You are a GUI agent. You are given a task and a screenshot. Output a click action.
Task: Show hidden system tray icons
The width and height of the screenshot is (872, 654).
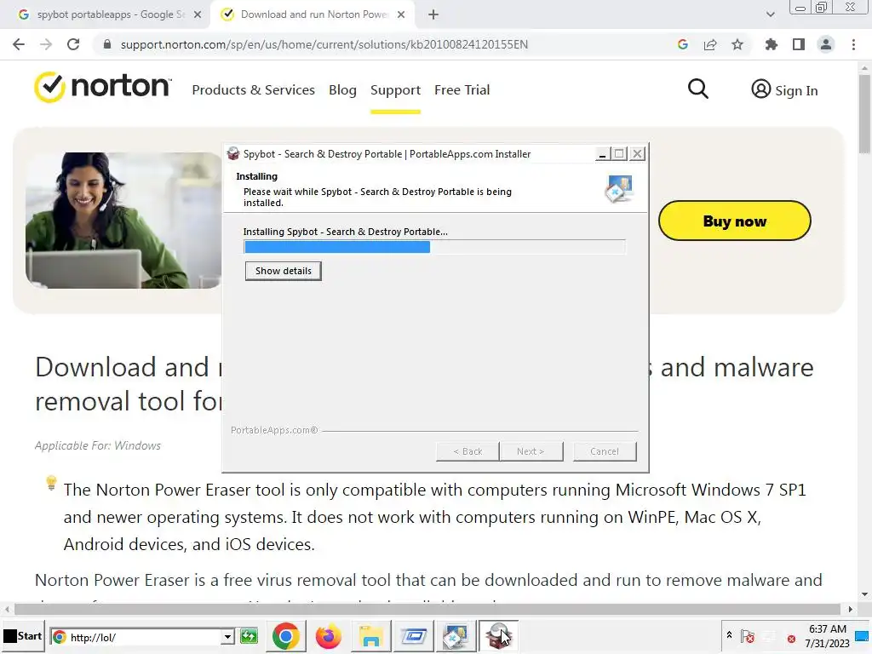(729, 634)
